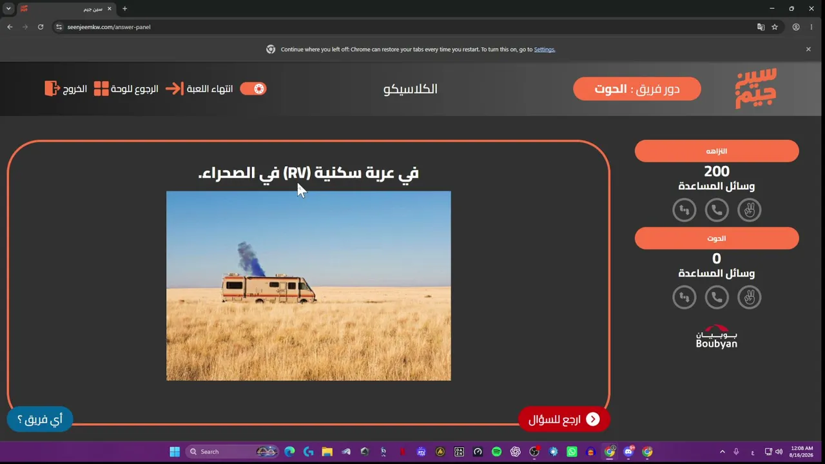Open a new browser tab
This screenshot has width=825, height=464.
pos(124,9)
